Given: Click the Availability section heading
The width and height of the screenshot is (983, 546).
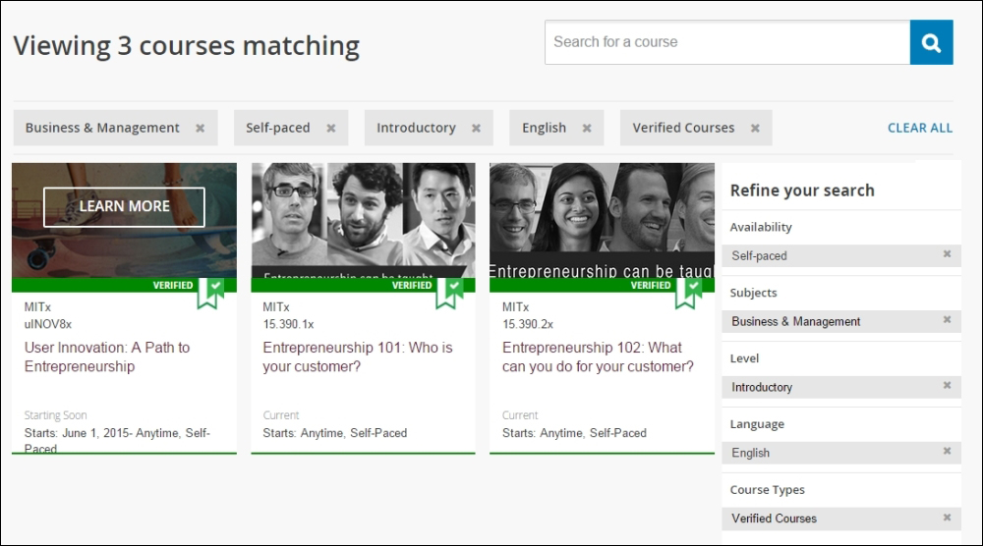Looking at the screenshot, I should tap(761, 227).
